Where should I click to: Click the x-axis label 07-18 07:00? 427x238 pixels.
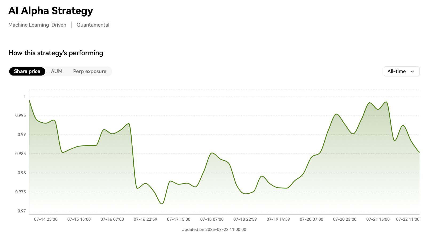pos(212,219)
